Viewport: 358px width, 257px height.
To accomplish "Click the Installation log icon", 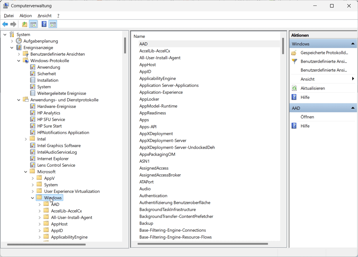I will coord(33,80).
